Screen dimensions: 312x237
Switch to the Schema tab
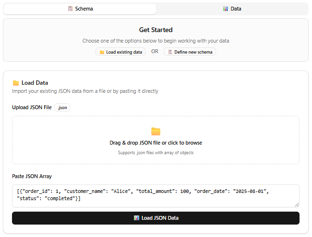tap(80, 9)
